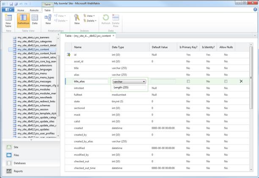Viewport: 259px width, 178px height.
Task: Click the title_alias default value field
Action: pos(163,81)
